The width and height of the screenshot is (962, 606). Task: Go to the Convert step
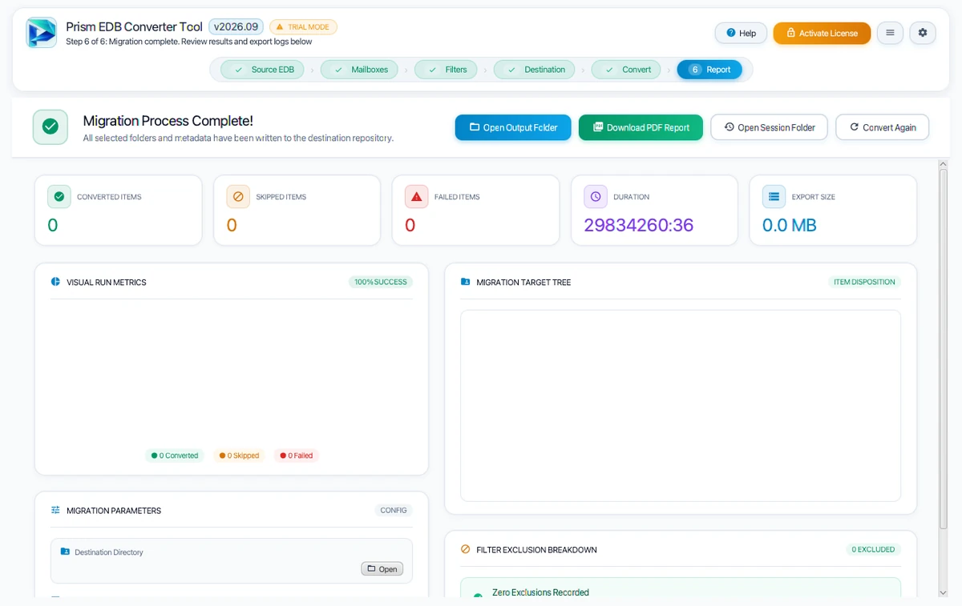click(x=626, y=70)
